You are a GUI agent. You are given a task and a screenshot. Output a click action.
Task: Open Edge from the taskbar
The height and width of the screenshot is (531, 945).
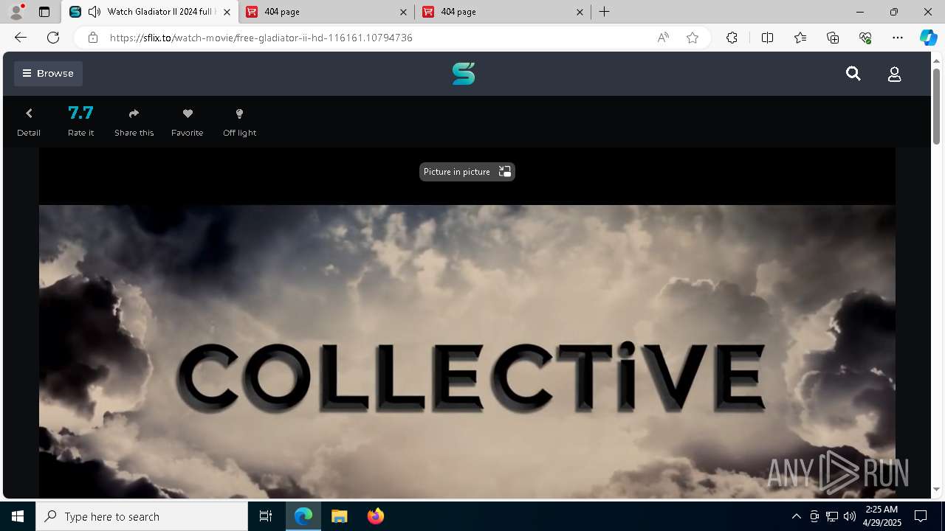(303, 516)
